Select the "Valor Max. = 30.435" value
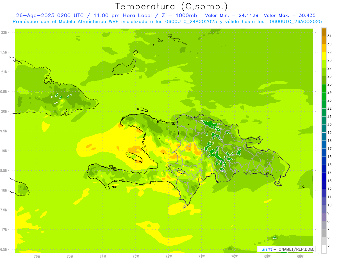 [290, 15]
